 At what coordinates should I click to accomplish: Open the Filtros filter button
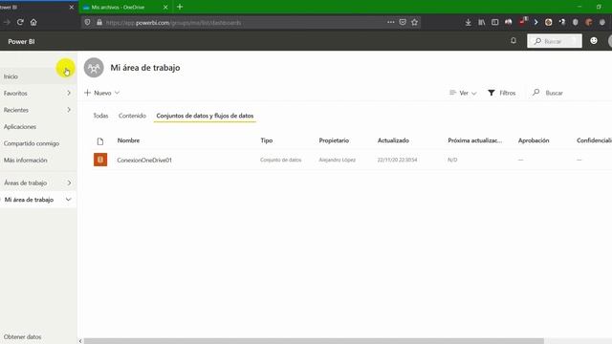[x=502, y=93]
